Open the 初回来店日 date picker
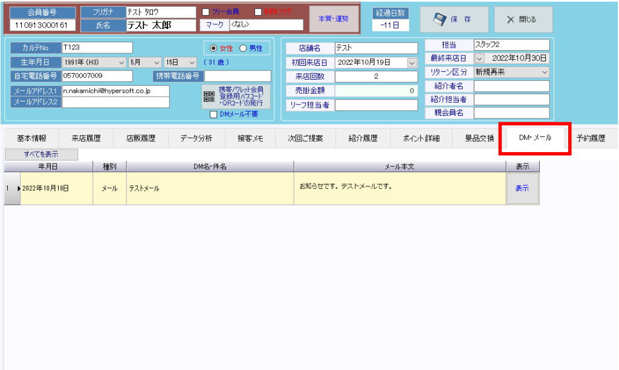This screenshot has width=619, height=370. coord(412,62)
